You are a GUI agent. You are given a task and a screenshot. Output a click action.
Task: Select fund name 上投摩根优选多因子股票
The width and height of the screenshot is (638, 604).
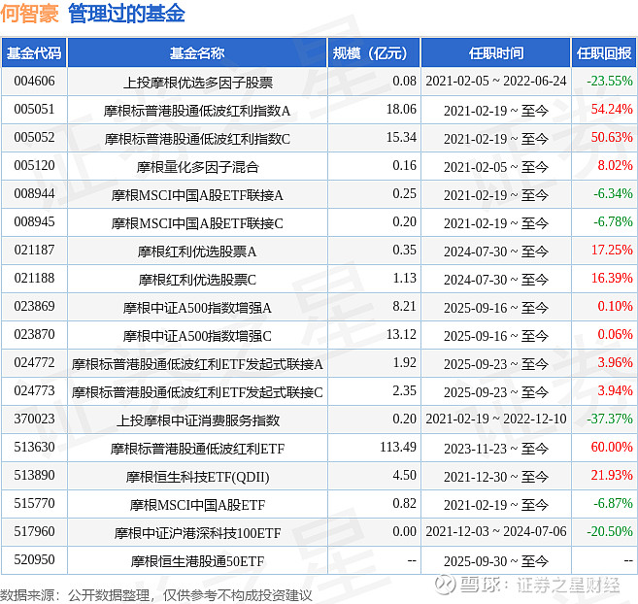point(198,83)
